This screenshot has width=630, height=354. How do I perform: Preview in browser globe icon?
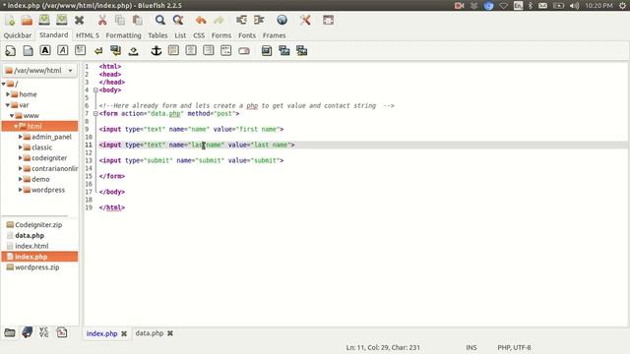[x=283, y=20]
